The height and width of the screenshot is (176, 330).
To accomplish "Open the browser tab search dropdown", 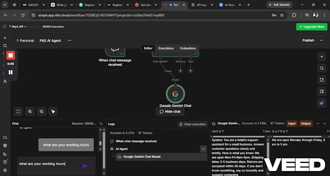I will [5, 5].
